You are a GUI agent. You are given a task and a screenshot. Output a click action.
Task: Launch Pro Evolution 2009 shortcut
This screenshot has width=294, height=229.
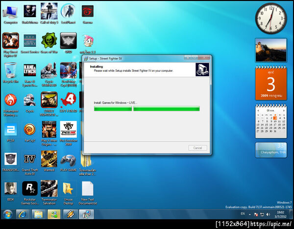pos(68,133)
